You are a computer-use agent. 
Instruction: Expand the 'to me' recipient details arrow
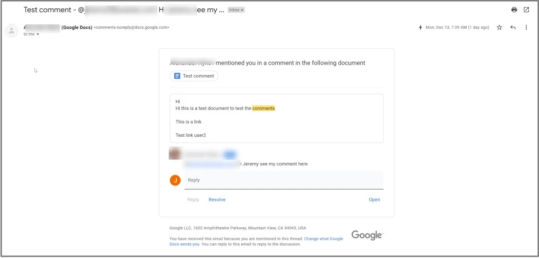point(38,34)
